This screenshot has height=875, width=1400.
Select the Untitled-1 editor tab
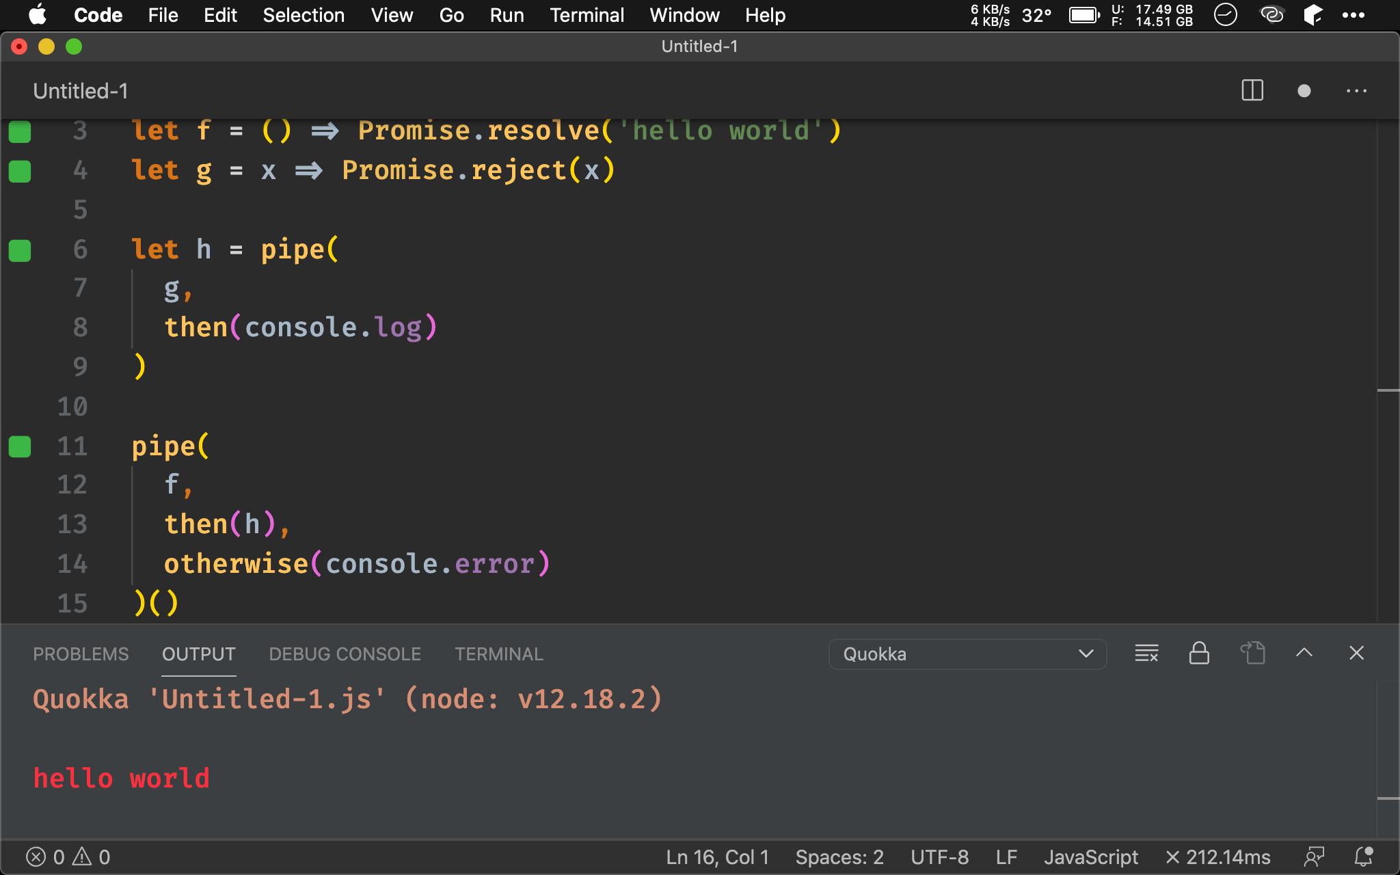click(81, 91)
